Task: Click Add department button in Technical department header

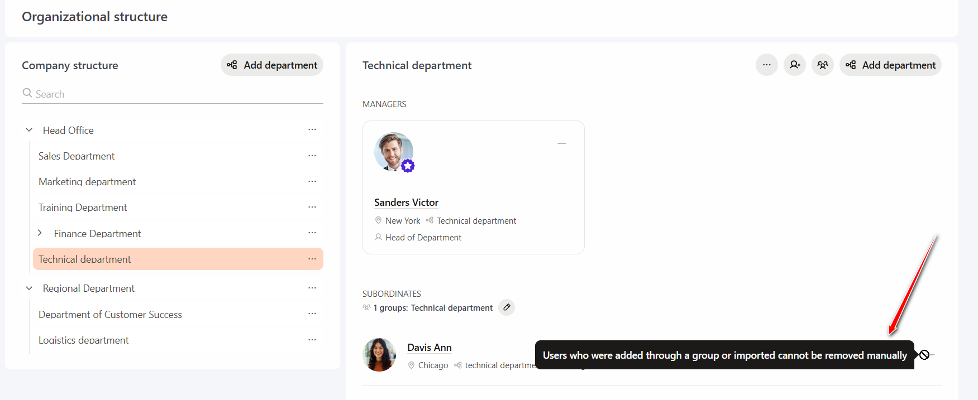Action: [x=890, y=65]
